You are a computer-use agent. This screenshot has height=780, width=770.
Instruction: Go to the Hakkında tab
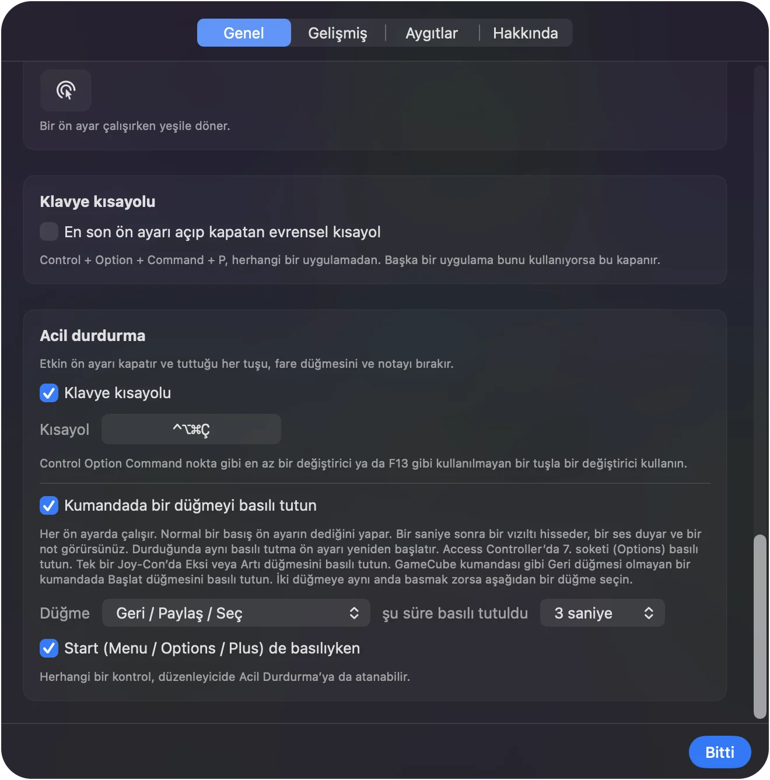click(x=526, y=33)
